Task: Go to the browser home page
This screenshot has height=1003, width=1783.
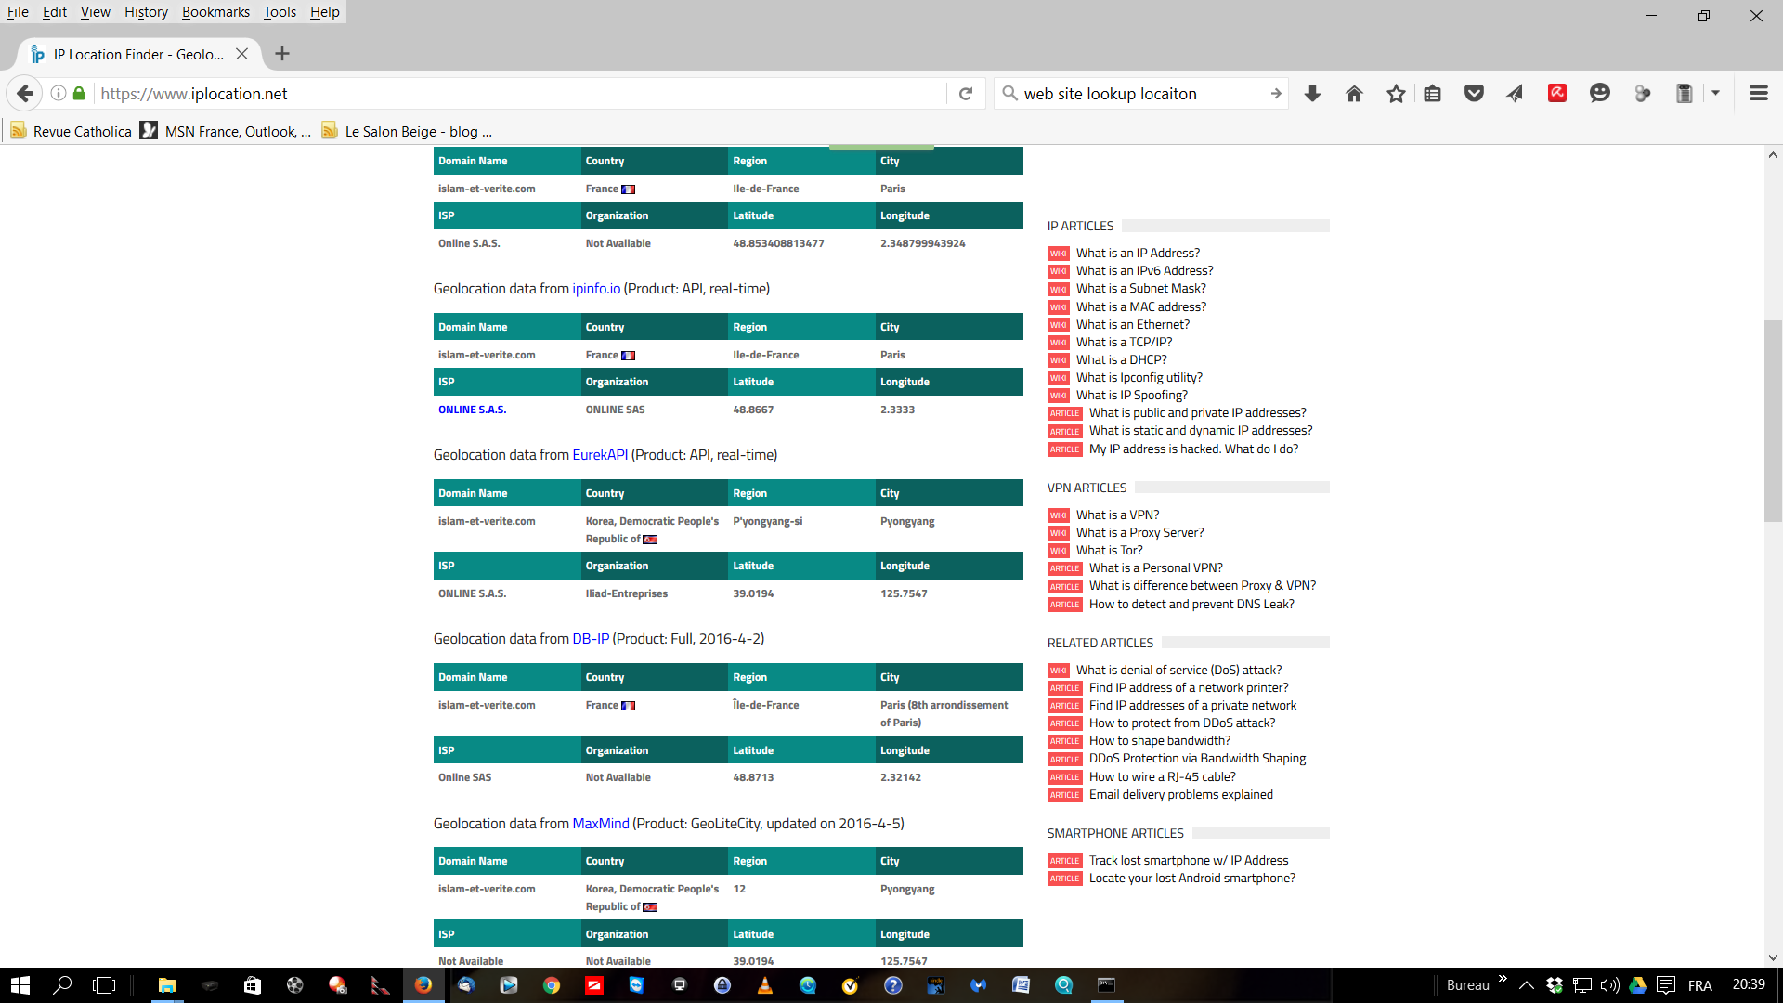Action: click(x=1354, y=94)
